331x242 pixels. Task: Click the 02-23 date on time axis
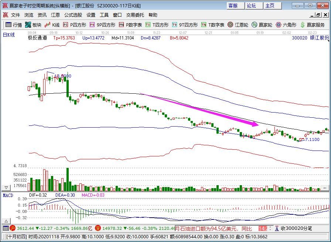pyautogui.click(x=313, y=33)
